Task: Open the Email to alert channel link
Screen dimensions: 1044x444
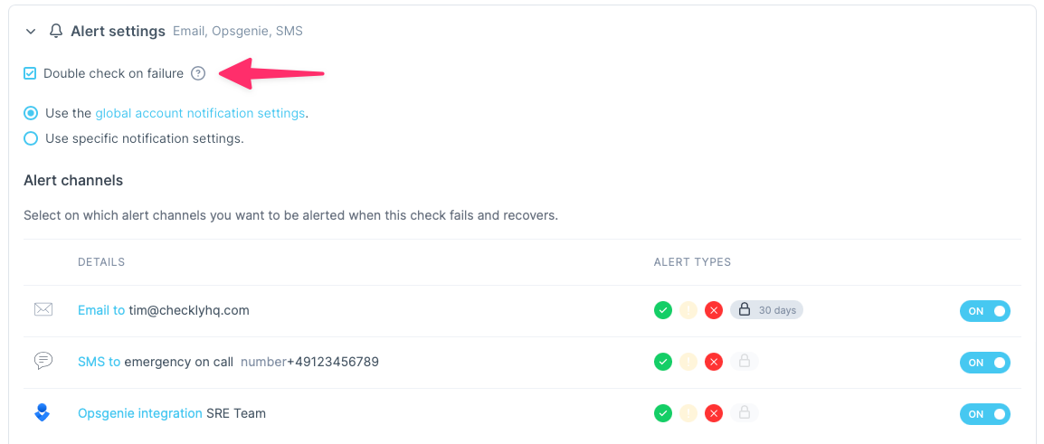Action: click(101, 310)
